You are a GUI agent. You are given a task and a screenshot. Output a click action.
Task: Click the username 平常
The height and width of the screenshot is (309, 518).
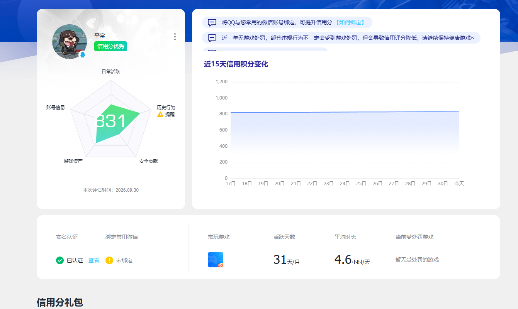100,35
